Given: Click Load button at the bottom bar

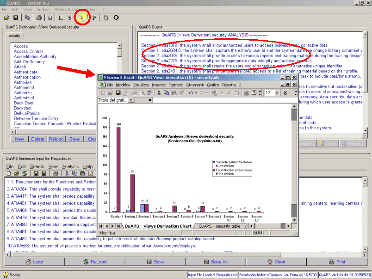Looking at the screenshot, I should pyautogui.click(x=35, y=262).
